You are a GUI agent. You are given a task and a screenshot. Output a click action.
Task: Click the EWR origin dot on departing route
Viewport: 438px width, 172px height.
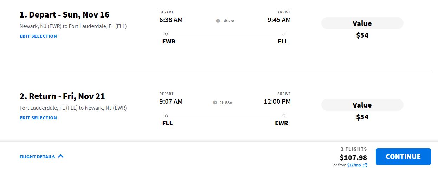click(x=166, y=34)
